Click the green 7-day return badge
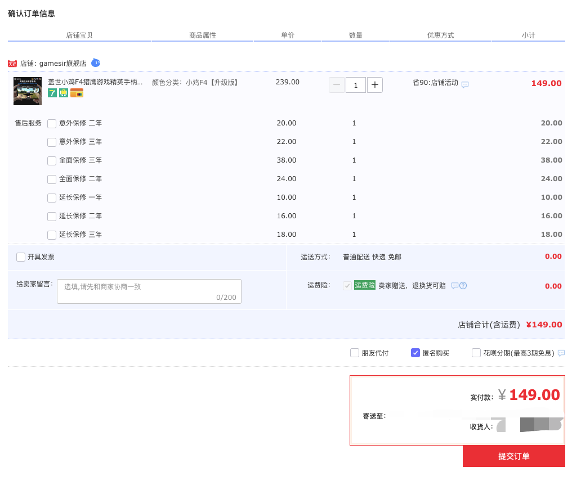 pyautogui.click(x=52, y=93)
